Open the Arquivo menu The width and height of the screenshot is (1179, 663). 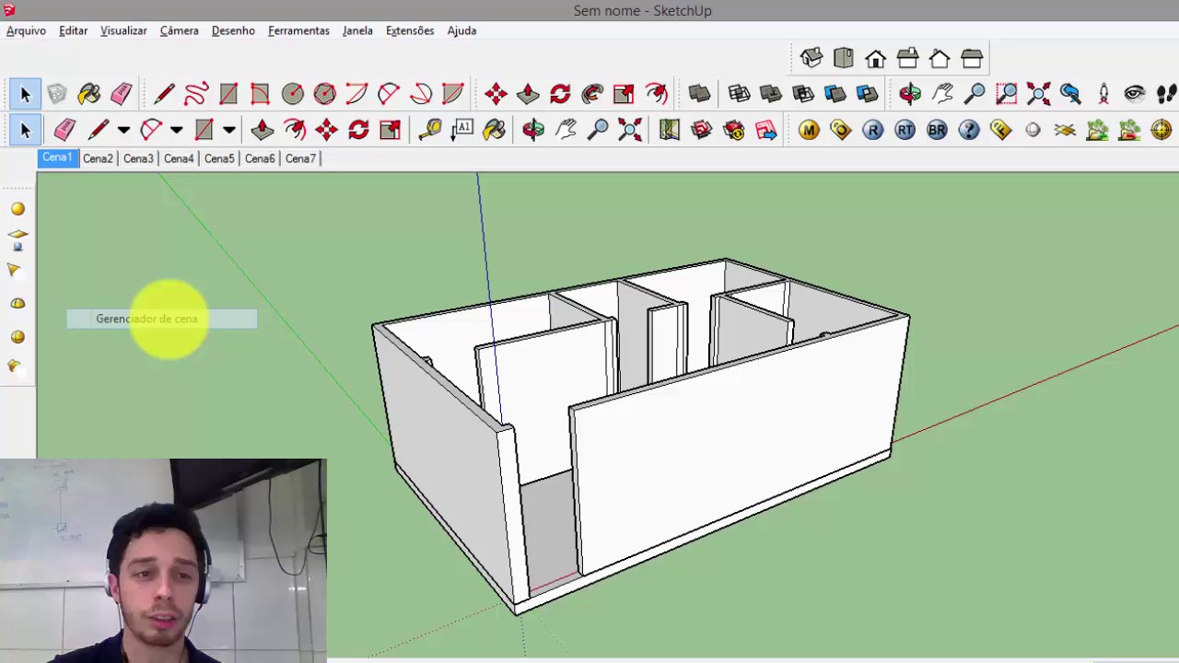coord(26,30)
